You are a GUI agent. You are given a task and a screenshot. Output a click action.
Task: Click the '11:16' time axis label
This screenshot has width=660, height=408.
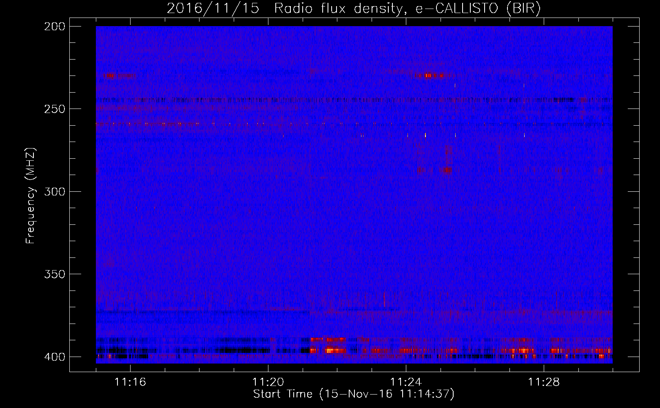tap(130, 382)
